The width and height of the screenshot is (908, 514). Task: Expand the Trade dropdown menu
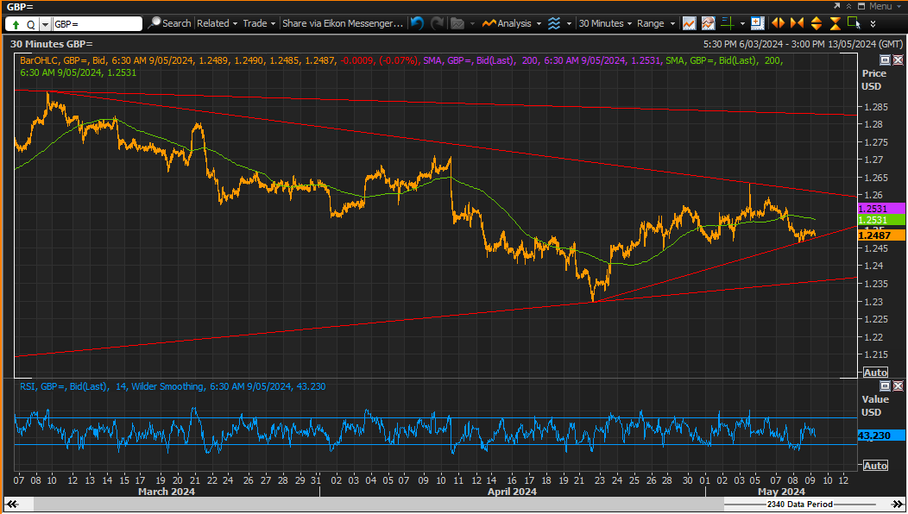click(259, 23)
